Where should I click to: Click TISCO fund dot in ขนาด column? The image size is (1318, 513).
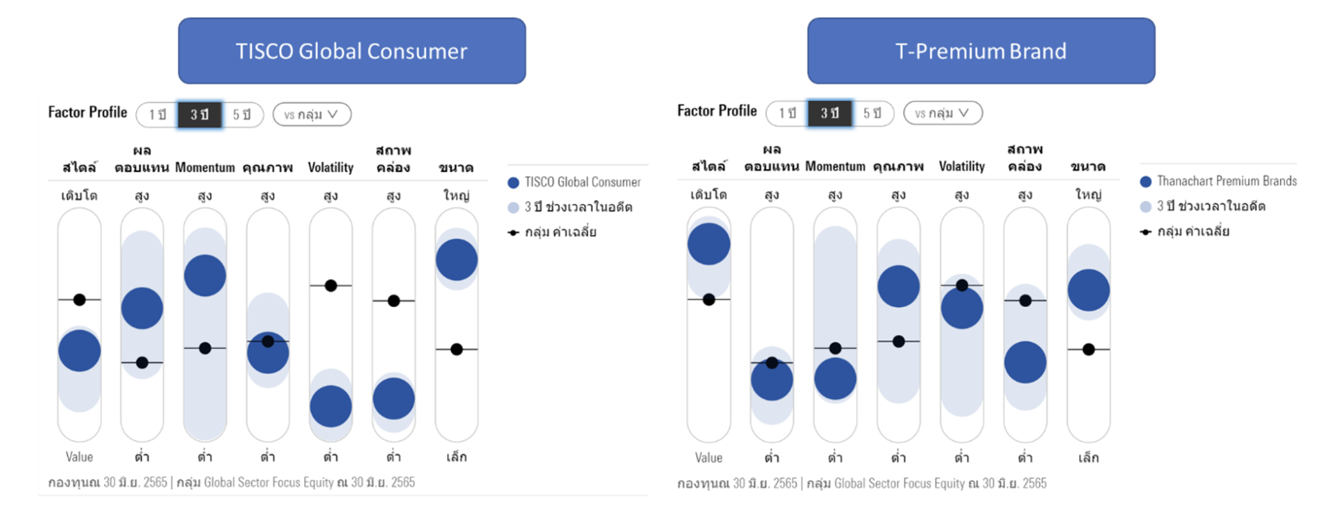pyautogui.click(x=456, y=260)
